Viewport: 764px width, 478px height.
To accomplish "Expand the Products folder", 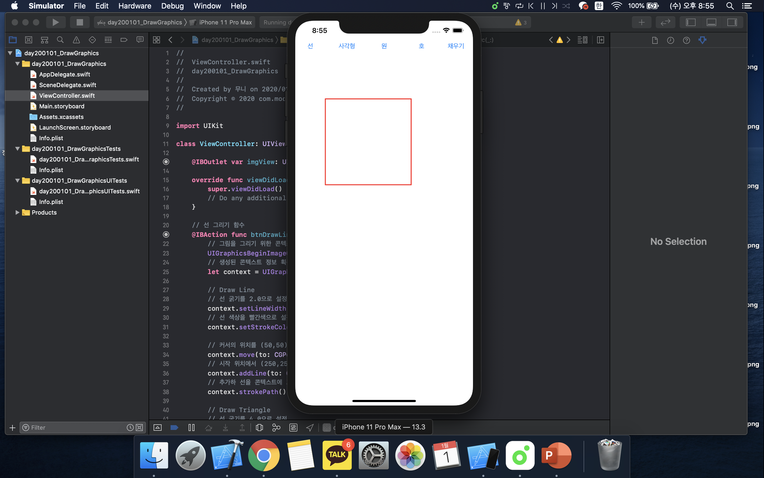I will click(x=18, y=212).
